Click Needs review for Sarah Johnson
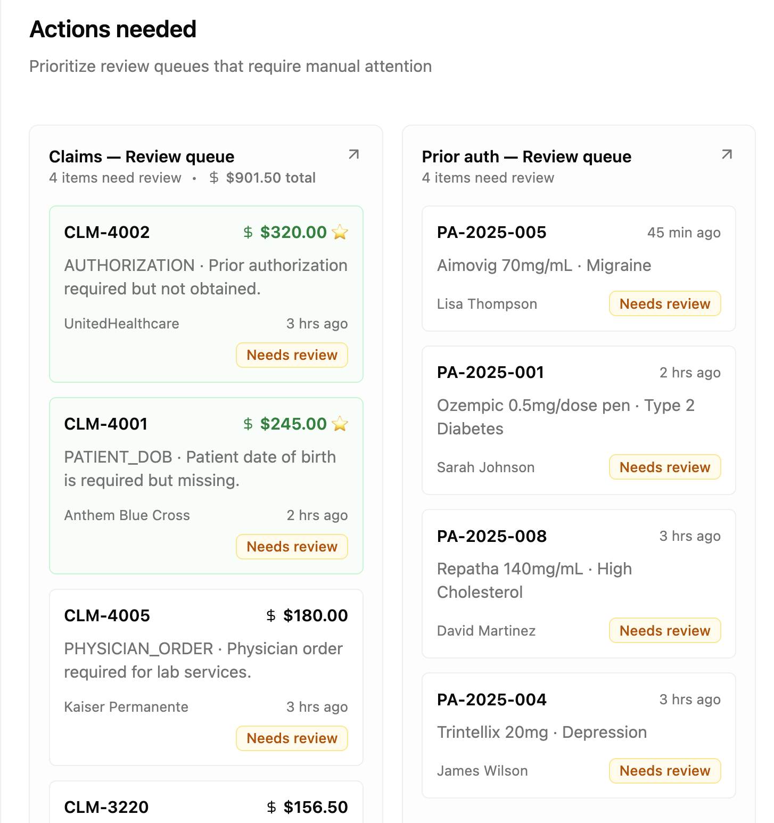This screenshot has width=774, height=823. pos(665,467)
